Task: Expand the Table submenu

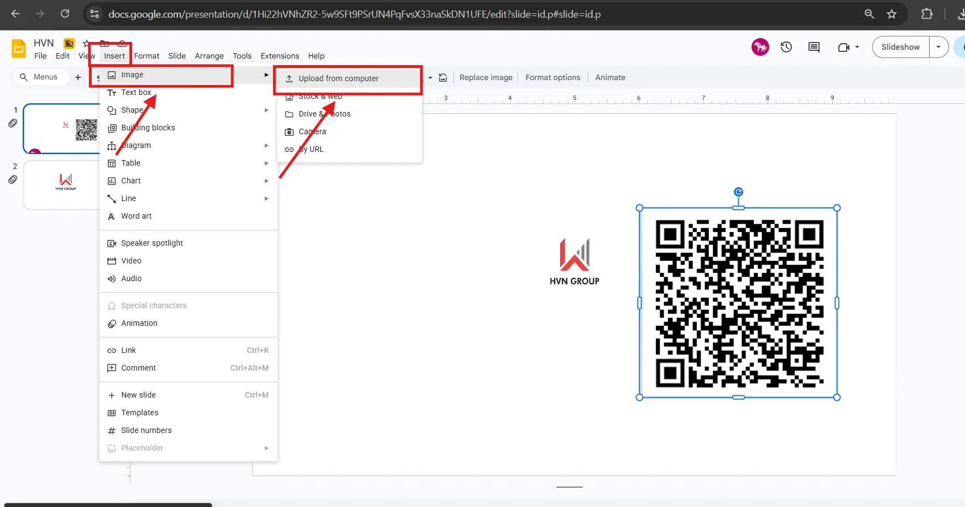Action: tap(188, 163)
